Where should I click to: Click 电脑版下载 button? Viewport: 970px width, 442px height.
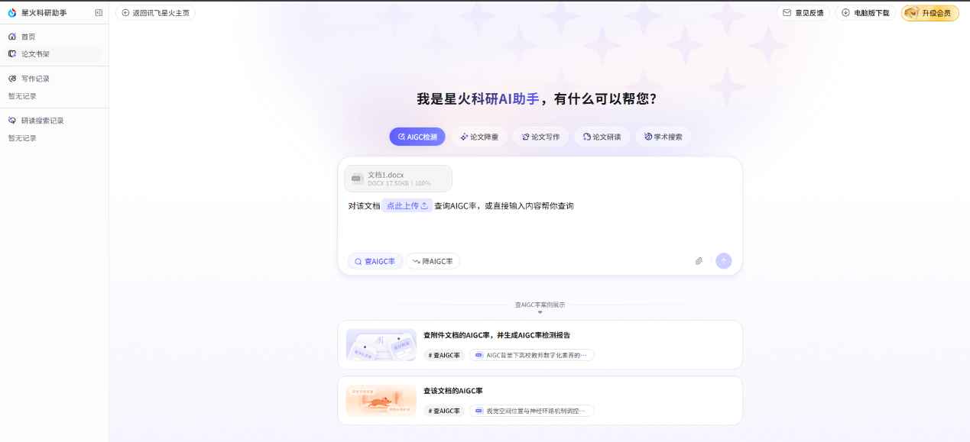pyautogui.click(x=865, y=12)
